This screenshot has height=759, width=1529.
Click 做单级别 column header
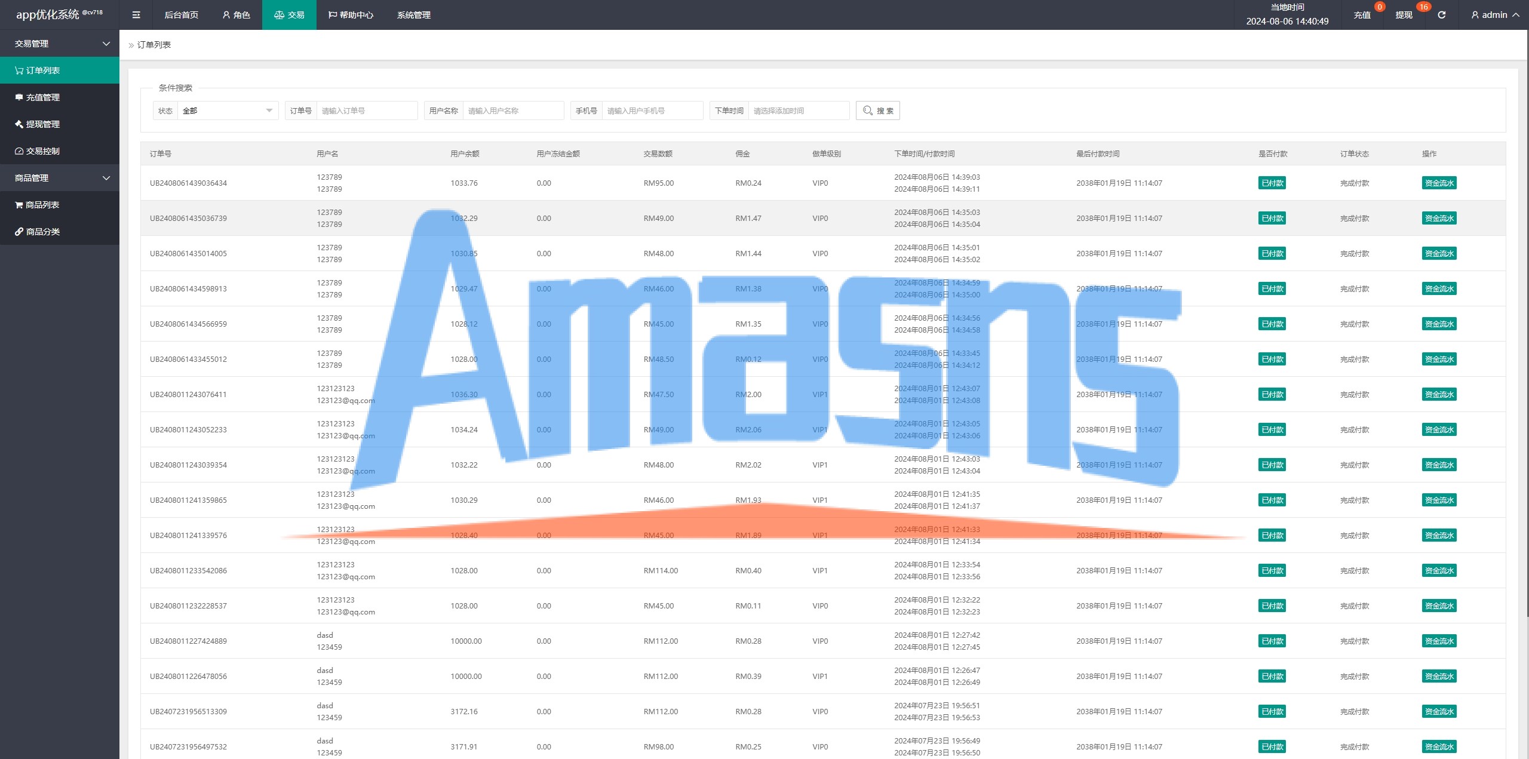click(827, 153)
